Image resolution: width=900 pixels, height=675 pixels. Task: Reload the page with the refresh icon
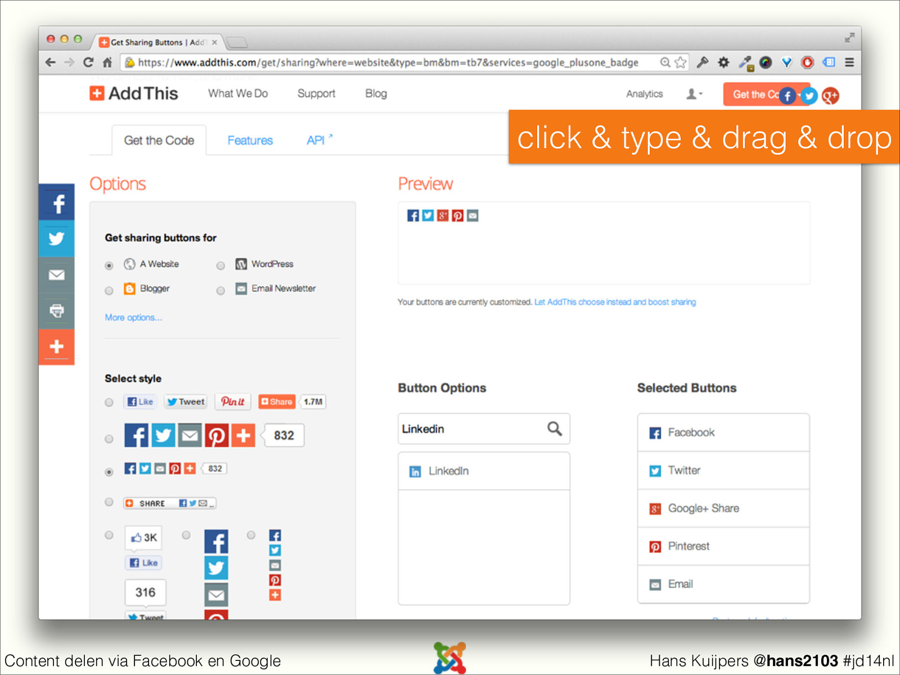pos(88,62)
